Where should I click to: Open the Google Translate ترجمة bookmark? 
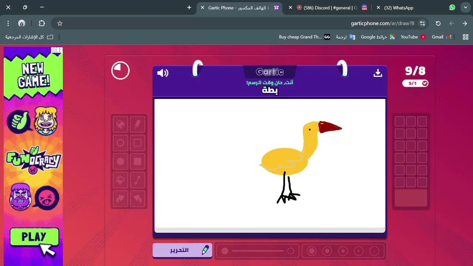pyautogui.click(x=345, y=37)
